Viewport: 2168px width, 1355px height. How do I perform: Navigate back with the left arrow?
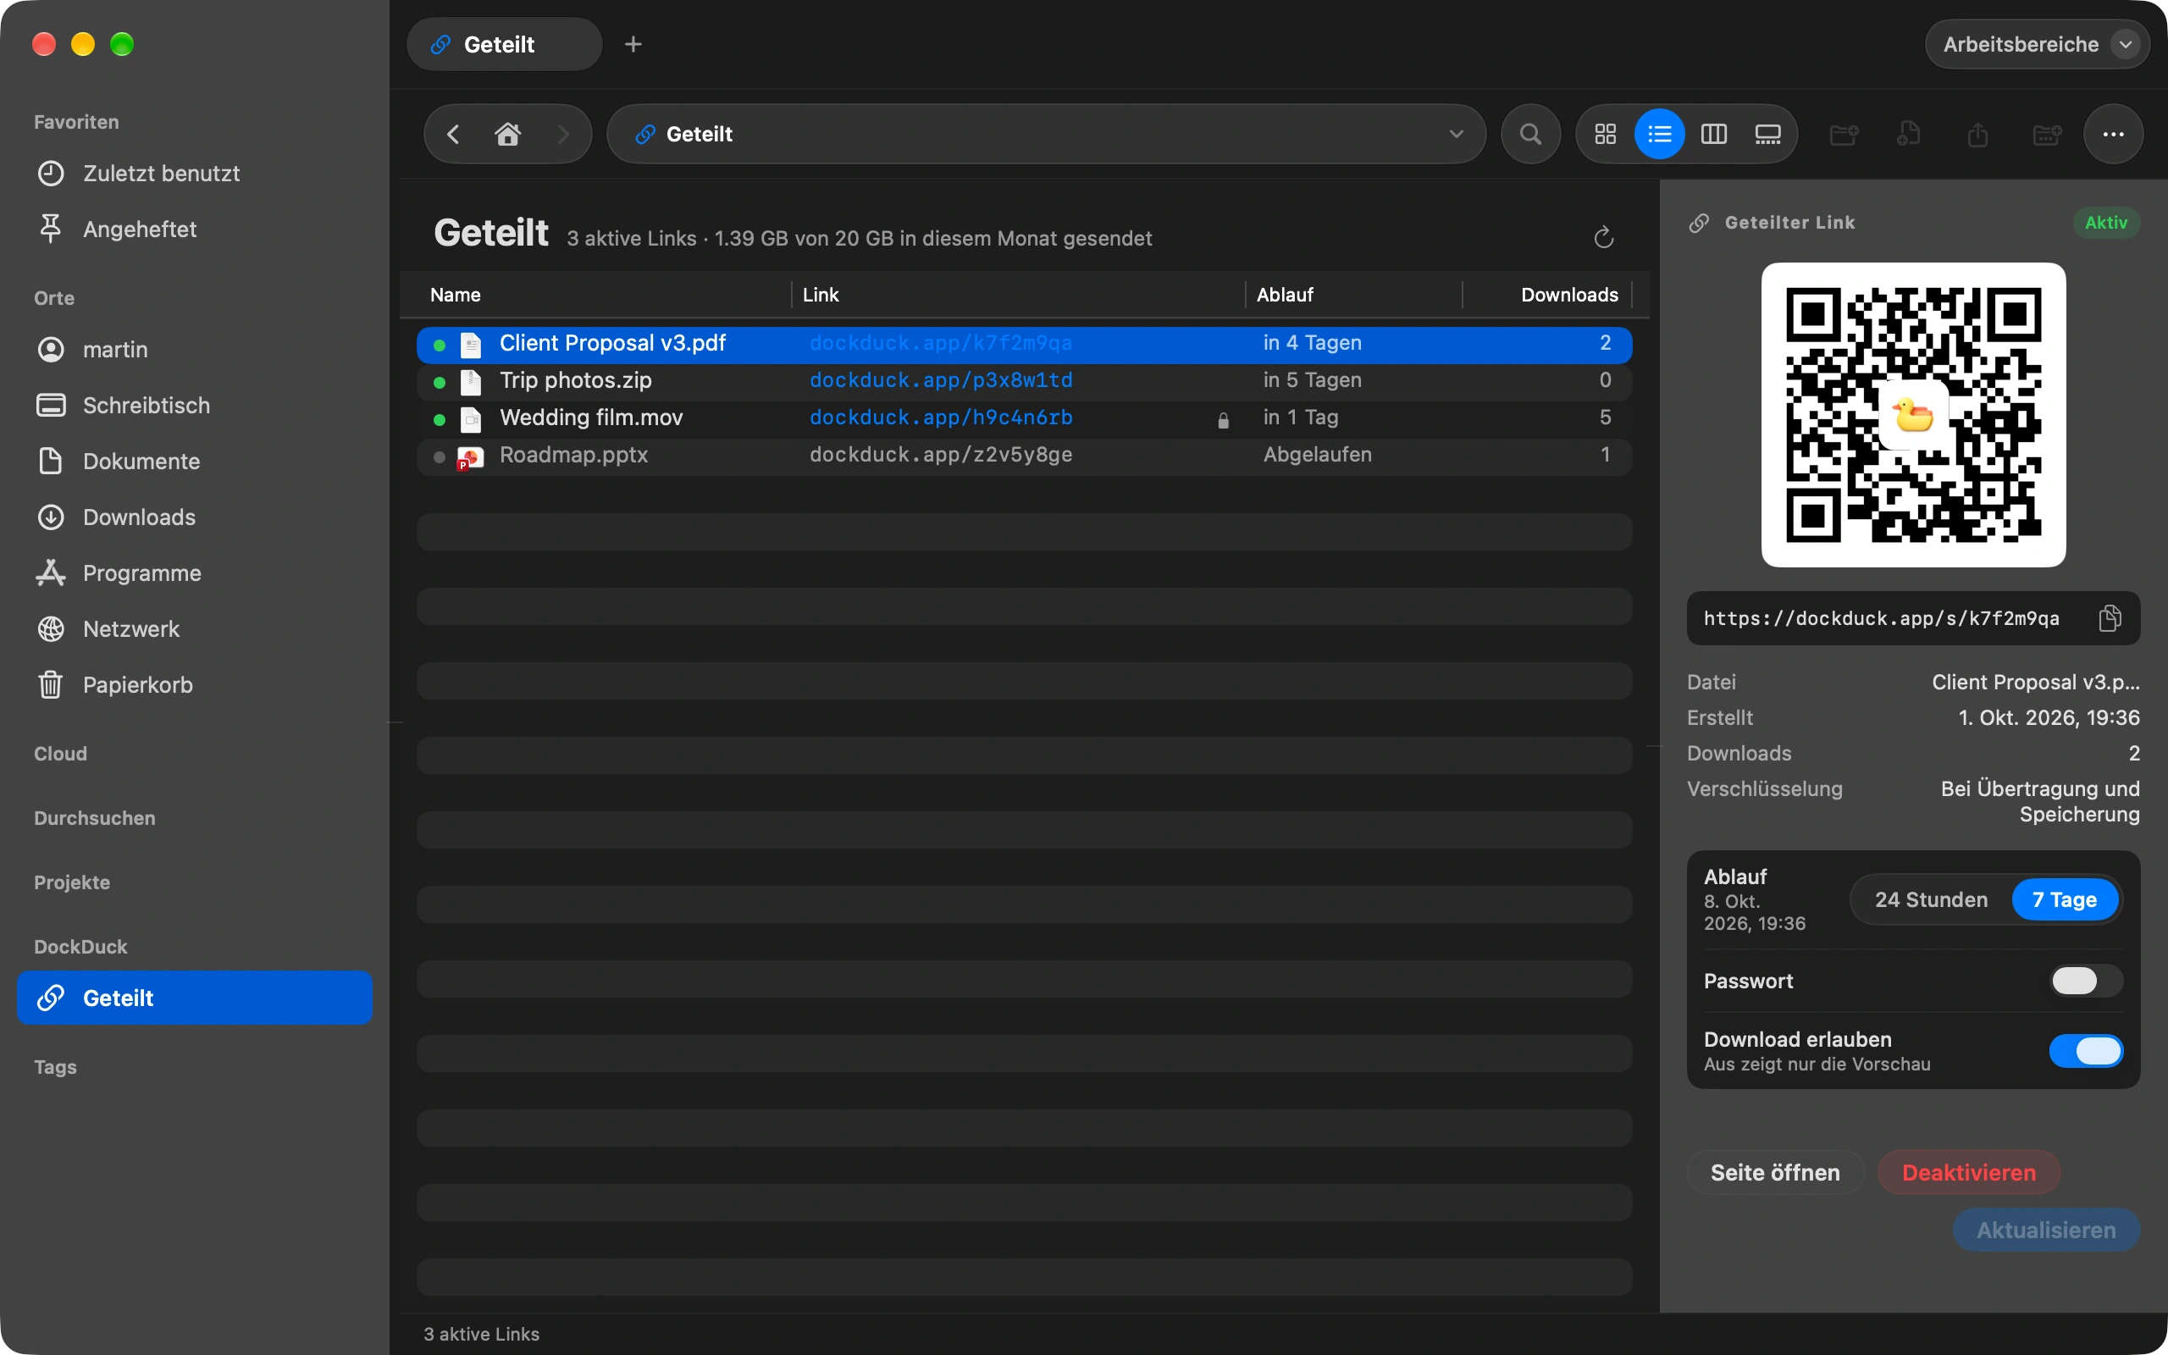click(453, 135)
